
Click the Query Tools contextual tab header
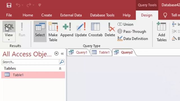coord(147,5)
